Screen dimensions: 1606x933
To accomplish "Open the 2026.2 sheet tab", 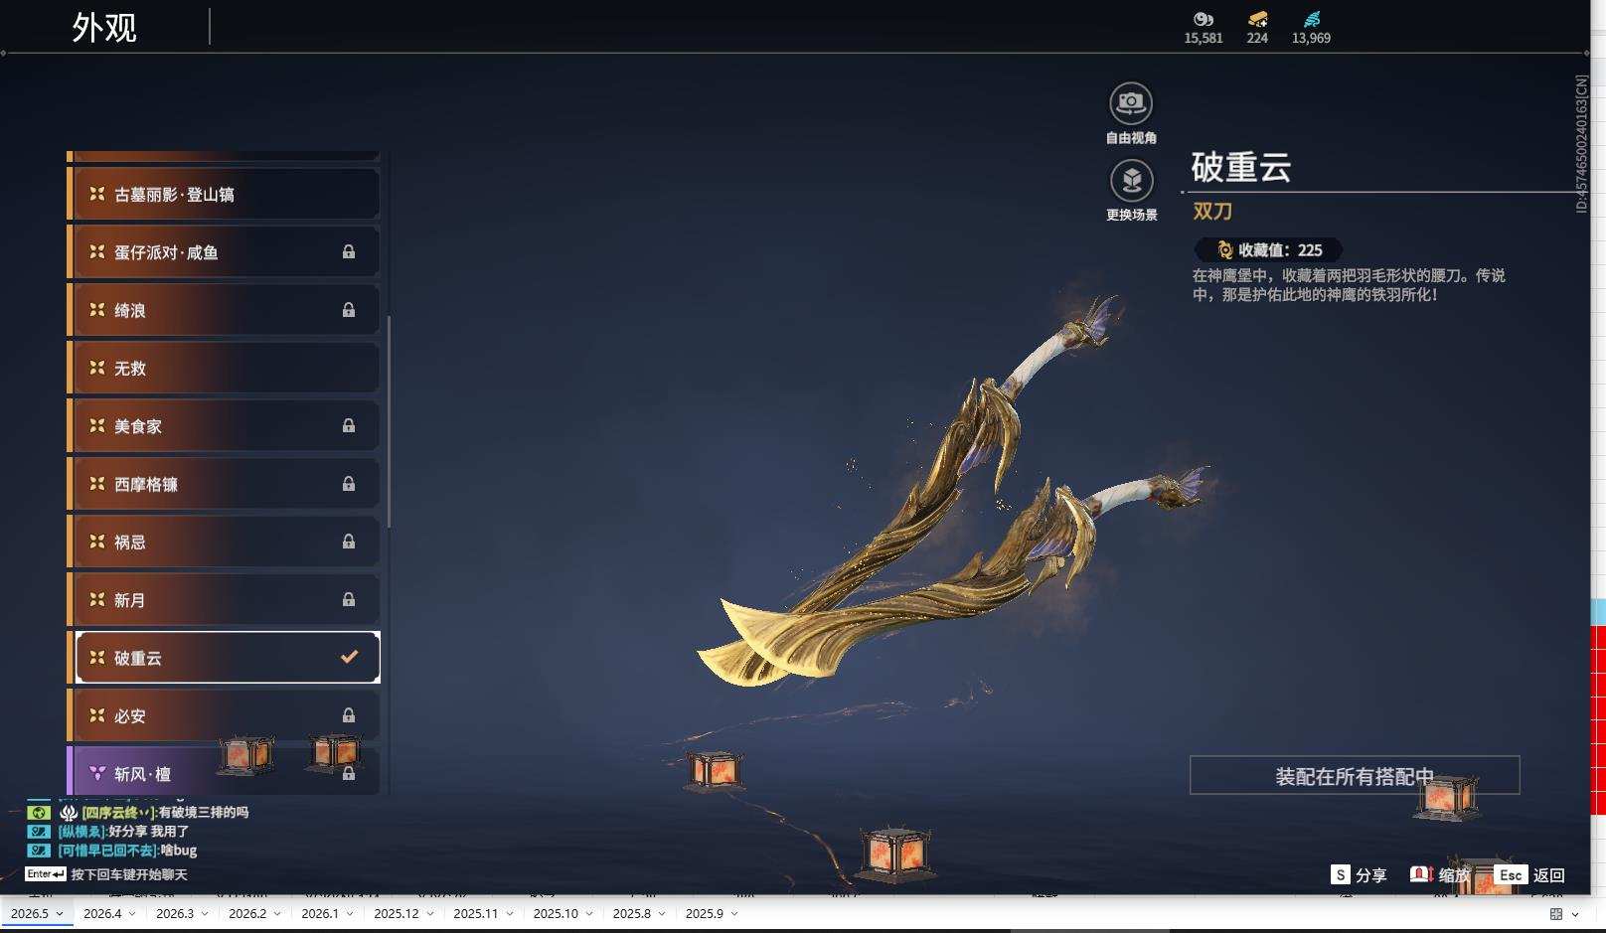I will click(x=247, y=914).
